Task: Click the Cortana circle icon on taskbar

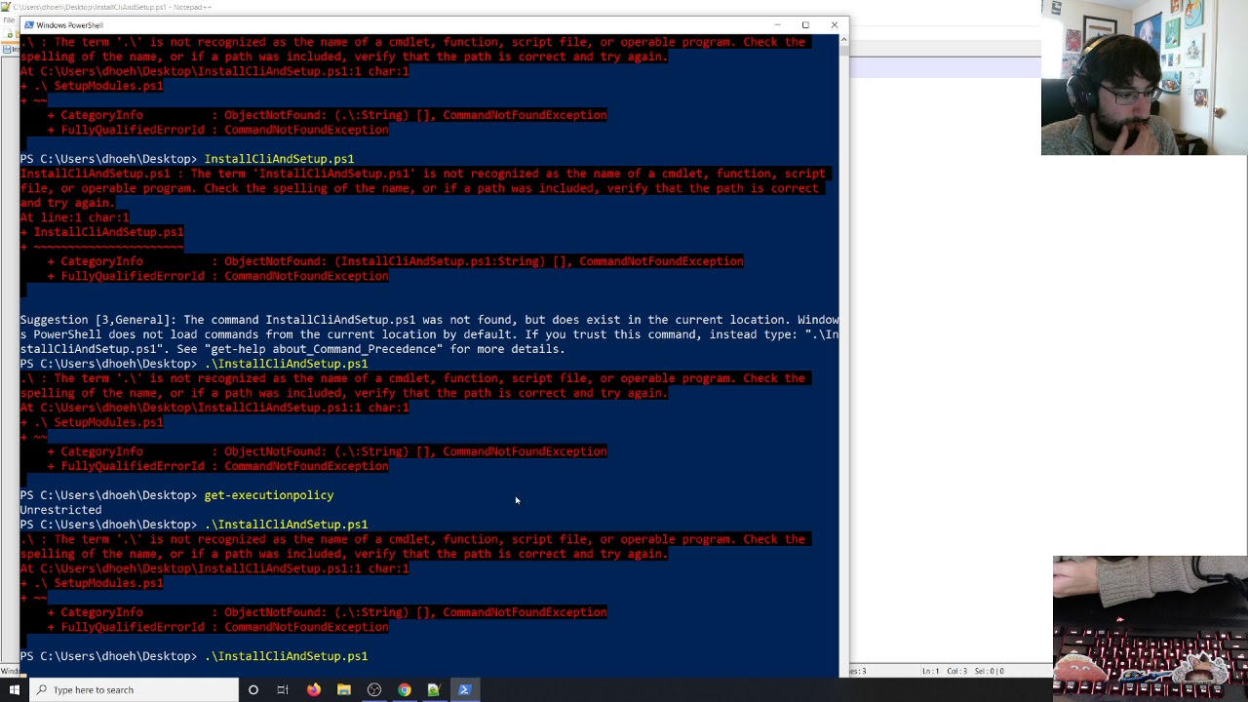Action: pyautogui.click(x=253, y=689)
